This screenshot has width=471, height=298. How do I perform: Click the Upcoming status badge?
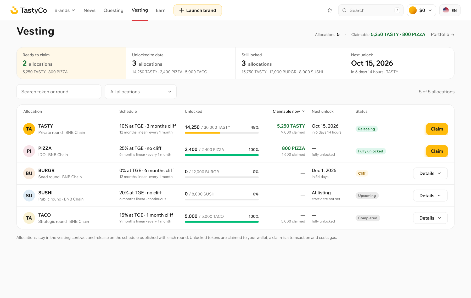(x=367, y=196)
